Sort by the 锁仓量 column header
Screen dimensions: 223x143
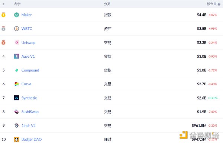[212, 4]
